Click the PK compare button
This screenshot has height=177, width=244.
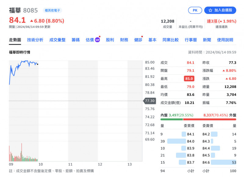tap(195, 10)
